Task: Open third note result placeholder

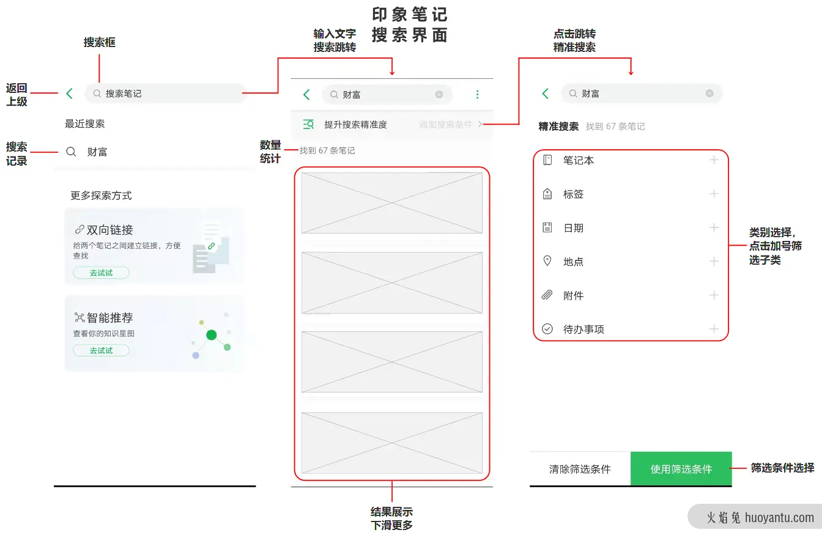Action: pos(392,362)
